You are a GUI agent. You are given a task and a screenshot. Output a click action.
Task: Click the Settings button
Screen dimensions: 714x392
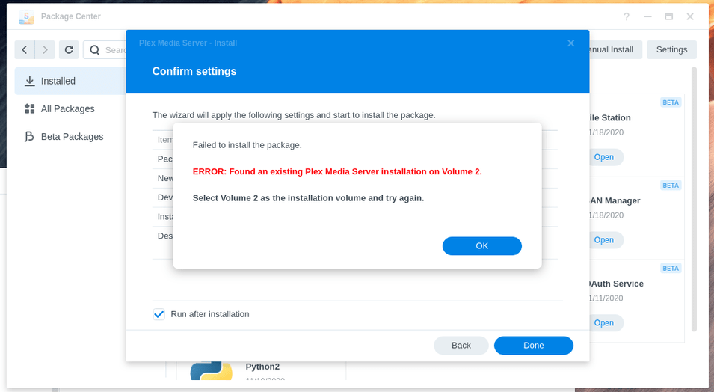click(x=671, y=49)
